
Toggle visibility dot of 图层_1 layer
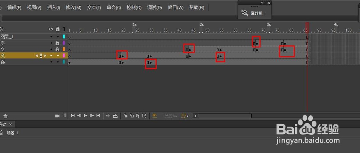pyautogui.click(x=51, y=37)
